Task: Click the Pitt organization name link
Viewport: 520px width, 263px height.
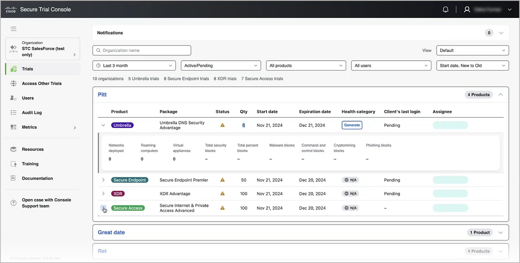Action: pos(102,95)
